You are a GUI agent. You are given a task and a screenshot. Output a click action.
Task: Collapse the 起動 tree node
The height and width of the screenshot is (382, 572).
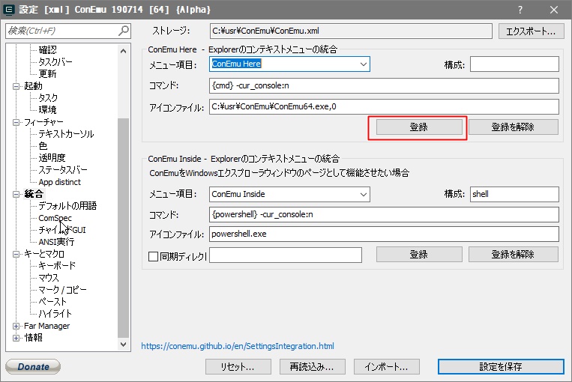click(x=16, y=86)
